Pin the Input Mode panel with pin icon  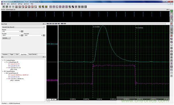point(43,24)
